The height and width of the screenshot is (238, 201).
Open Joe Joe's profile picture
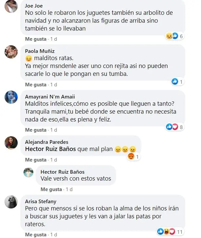pyautogui.click(x=11, y=6)
